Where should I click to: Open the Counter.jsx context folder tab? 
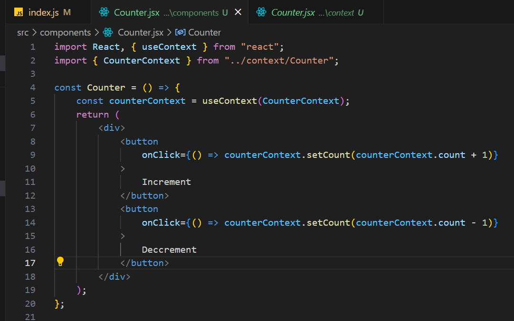[316, 12]
